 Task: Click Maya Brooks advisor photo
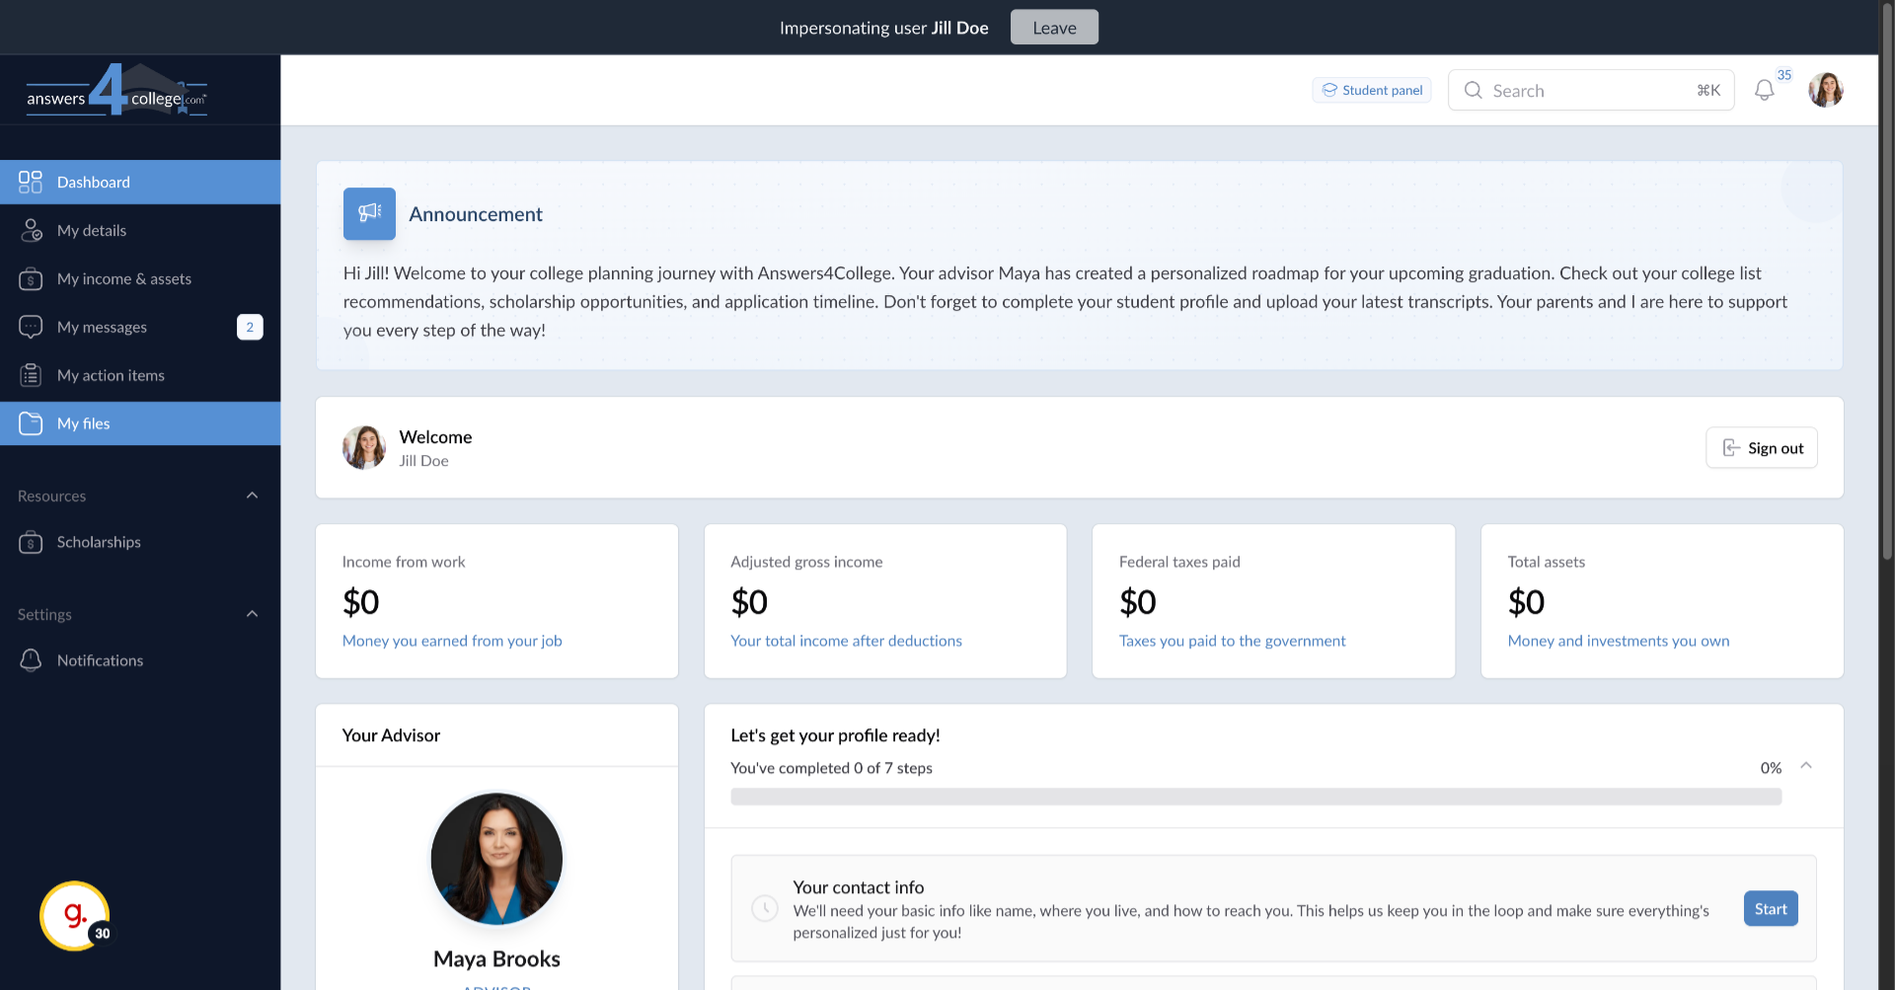496,859
